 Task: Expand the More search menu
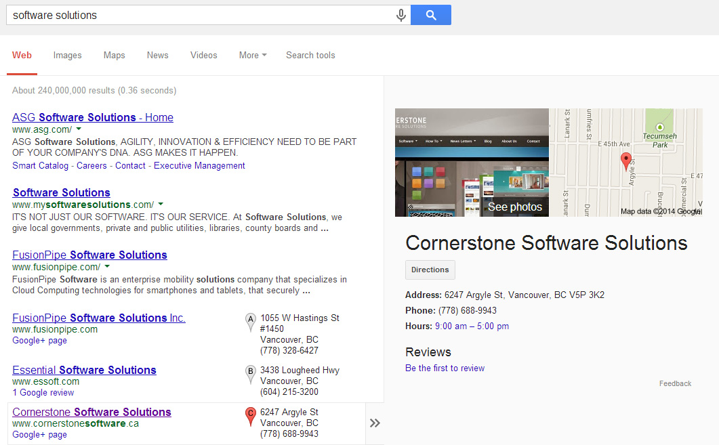252,55
